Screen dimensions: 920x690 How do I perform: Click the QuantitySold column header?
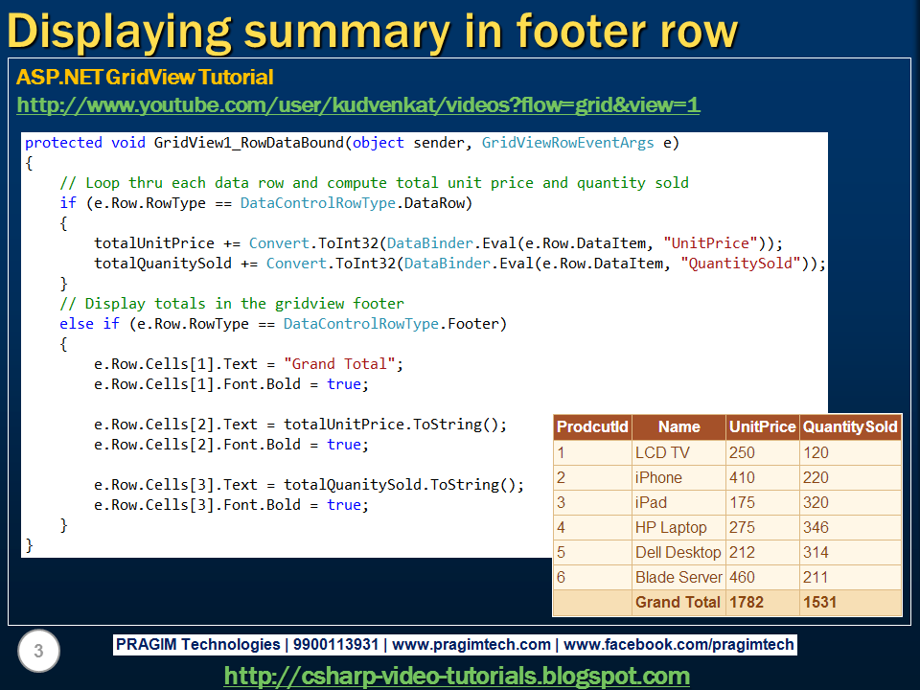(x=849, y=426)
